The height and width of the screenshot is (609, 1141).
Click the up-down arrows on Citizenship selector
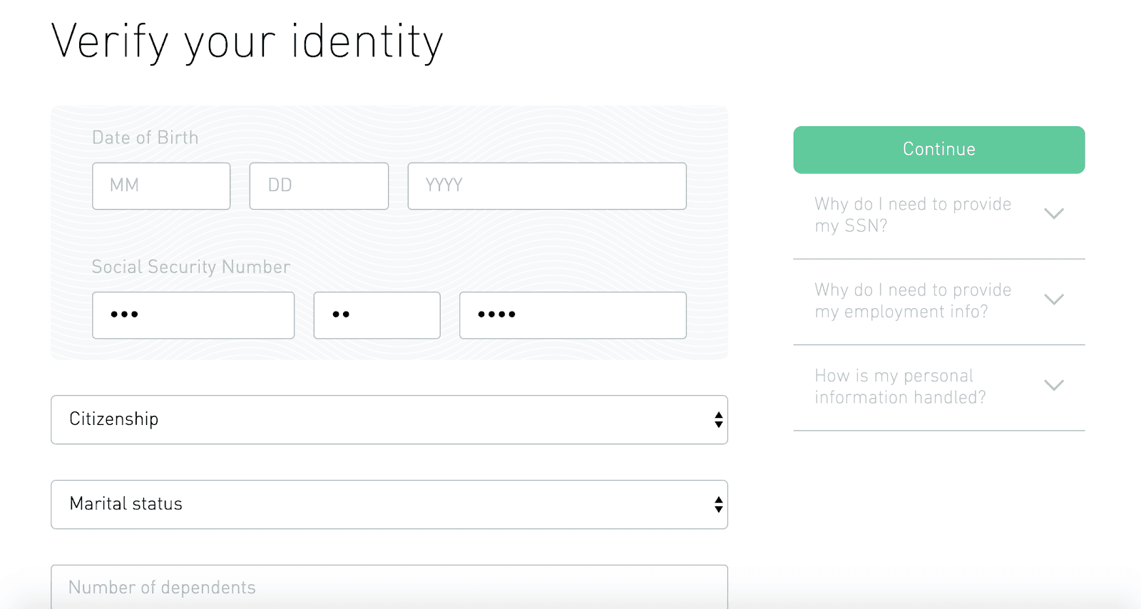pyautogui.click(x=718, y=420)
